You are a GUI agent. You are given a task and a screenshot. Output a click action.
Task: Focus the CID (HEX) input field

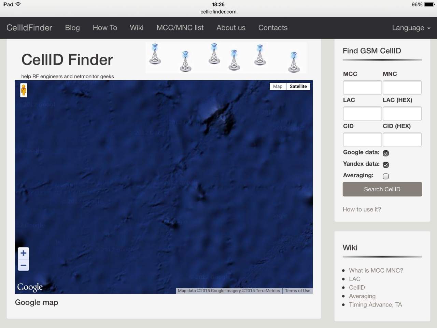point(402,140)
